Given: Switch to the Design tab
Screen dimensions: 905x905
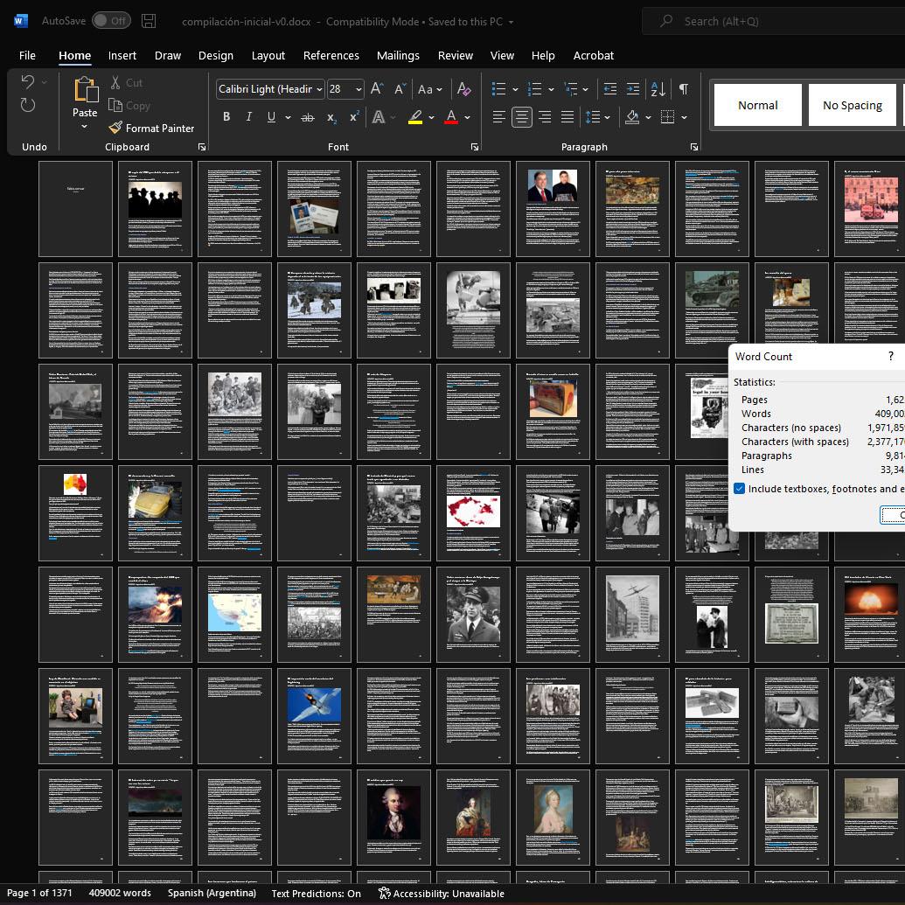Looking at the screenshot, I should pyautogui.click(x=216, y=55).
